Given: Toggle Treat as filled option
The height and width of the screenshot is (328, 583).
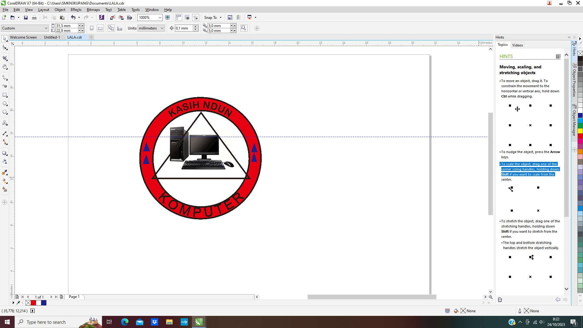Looking at the screenshot, I should pos(244,28).
